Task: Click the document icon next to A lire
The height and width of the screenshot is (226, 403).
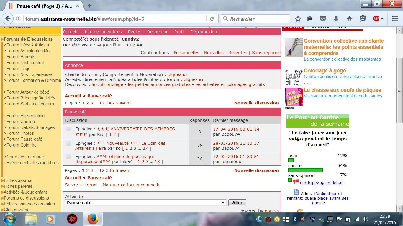Action: pyautogui.click(x=296, y=192)
